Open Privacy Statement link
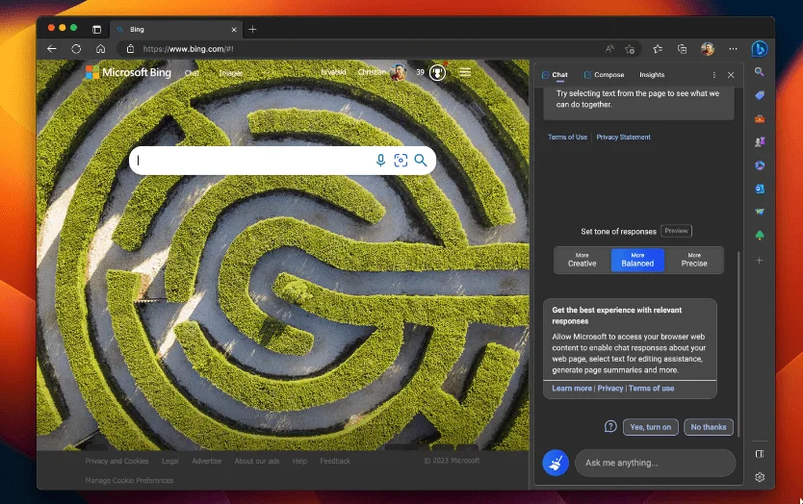The width and height of the screenshot is (803, 504). pyautogui.click(x=623, y=138)
